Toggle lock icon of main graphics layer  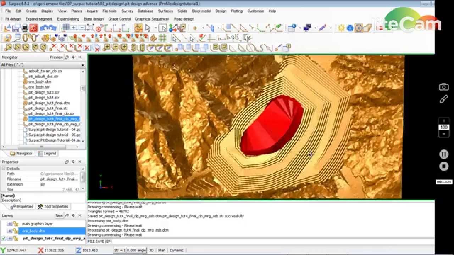[x=15, y=224]
